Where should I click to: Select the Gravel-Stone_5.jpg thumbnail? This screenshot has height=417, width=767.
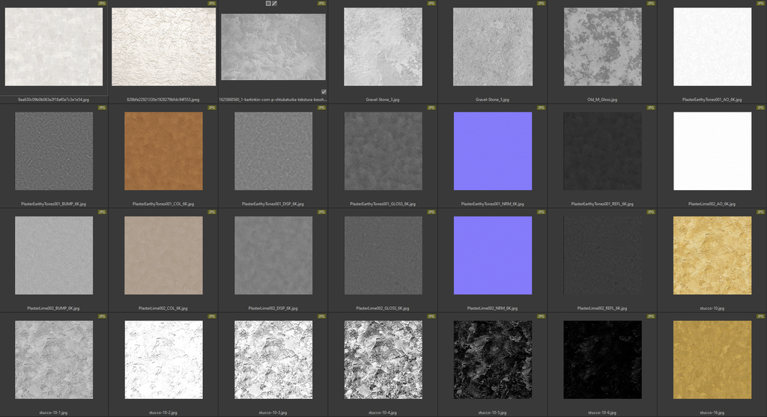point(492,46)
